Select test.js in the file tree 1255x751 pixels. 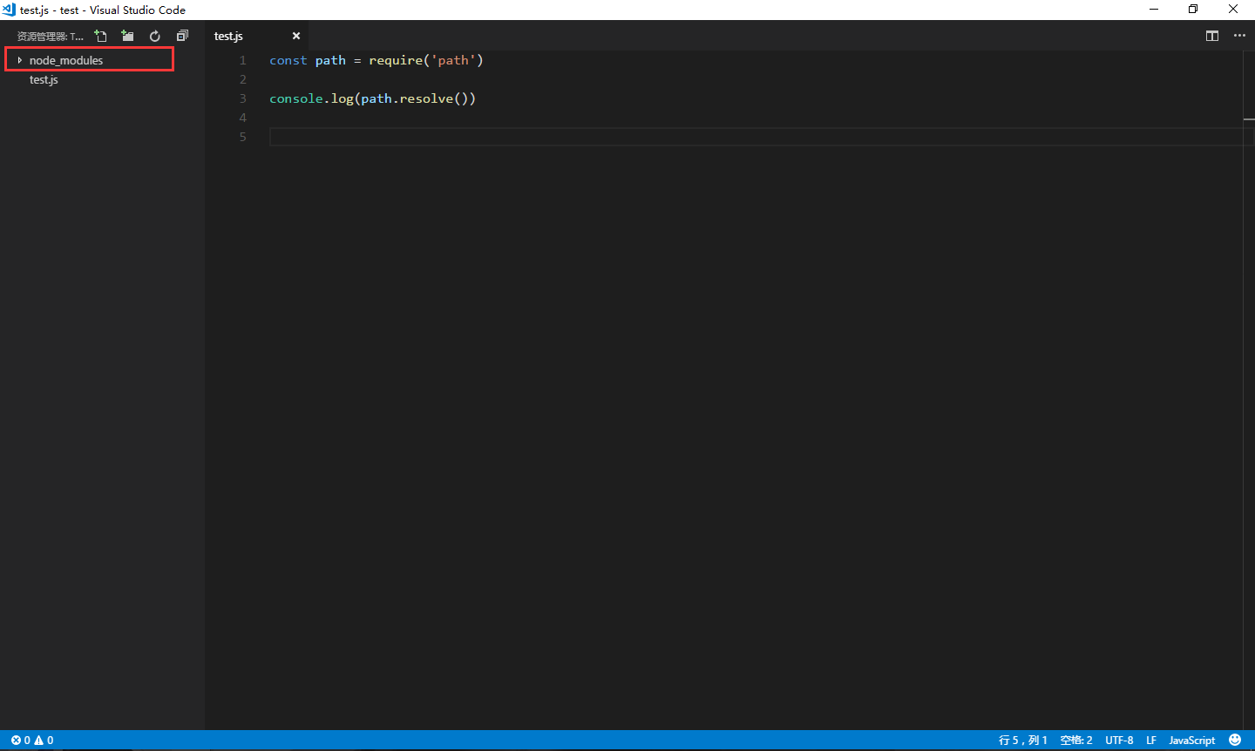coord(44,79)
